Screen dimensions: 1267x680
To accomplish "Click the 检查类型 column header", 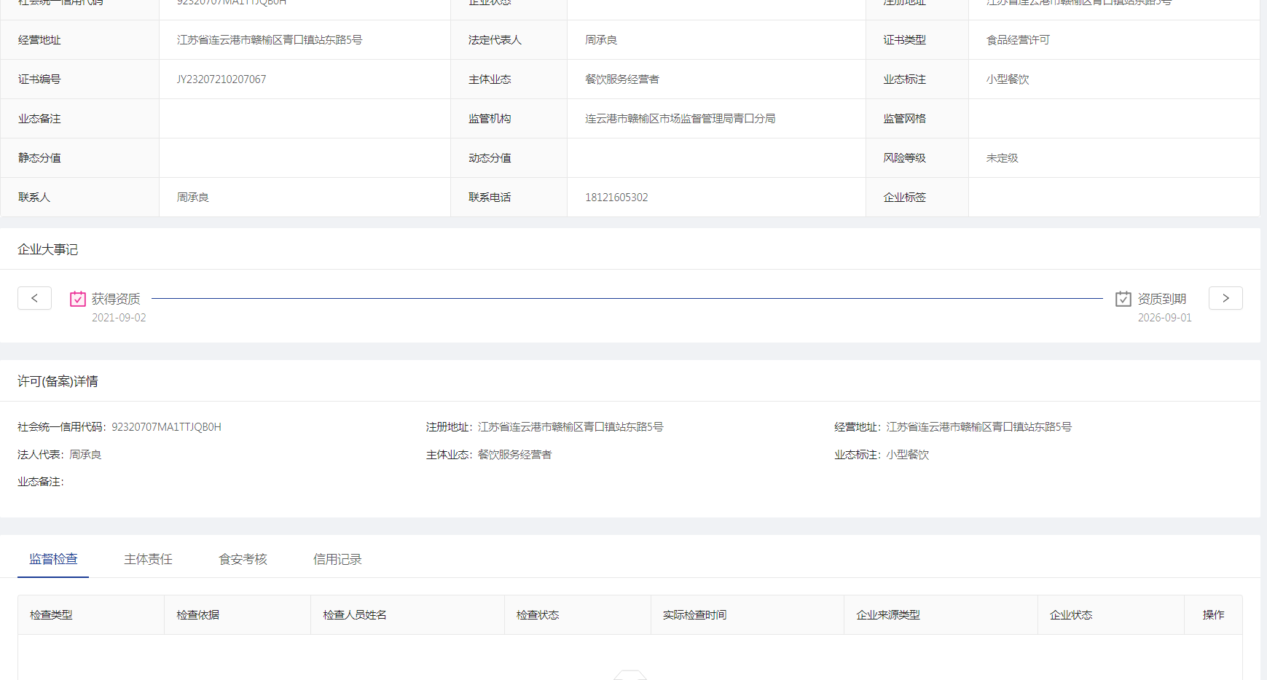I will (x=51, y=615).
